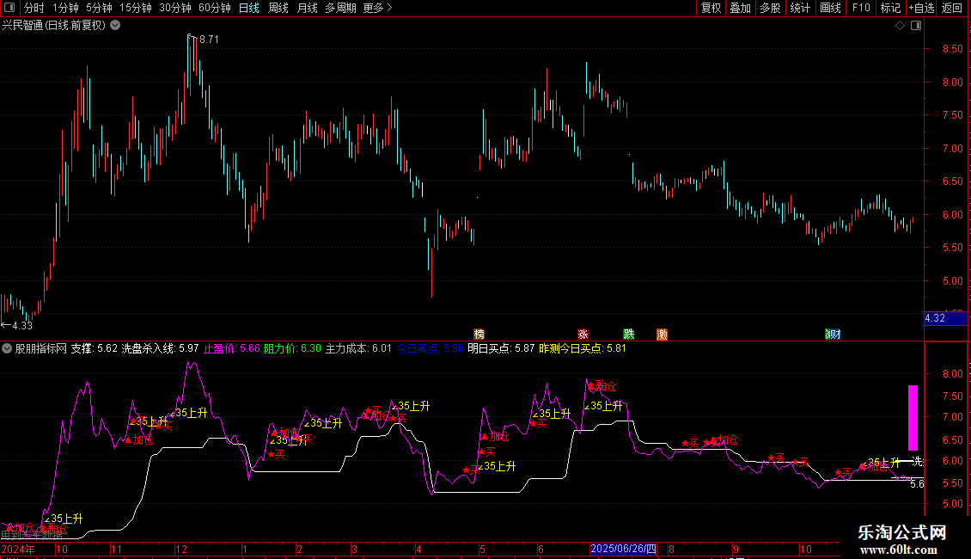This screenshot has width=971, height=559.
Task: Activate the 画线 drawing tool
Action: (830, 8)
